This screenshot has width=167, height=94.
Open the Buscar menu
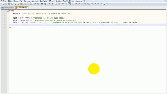[16, 1]
